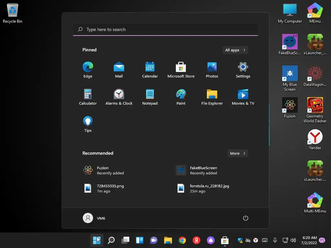Show More recommended items
331x248 pixels.
pos(238,153)
